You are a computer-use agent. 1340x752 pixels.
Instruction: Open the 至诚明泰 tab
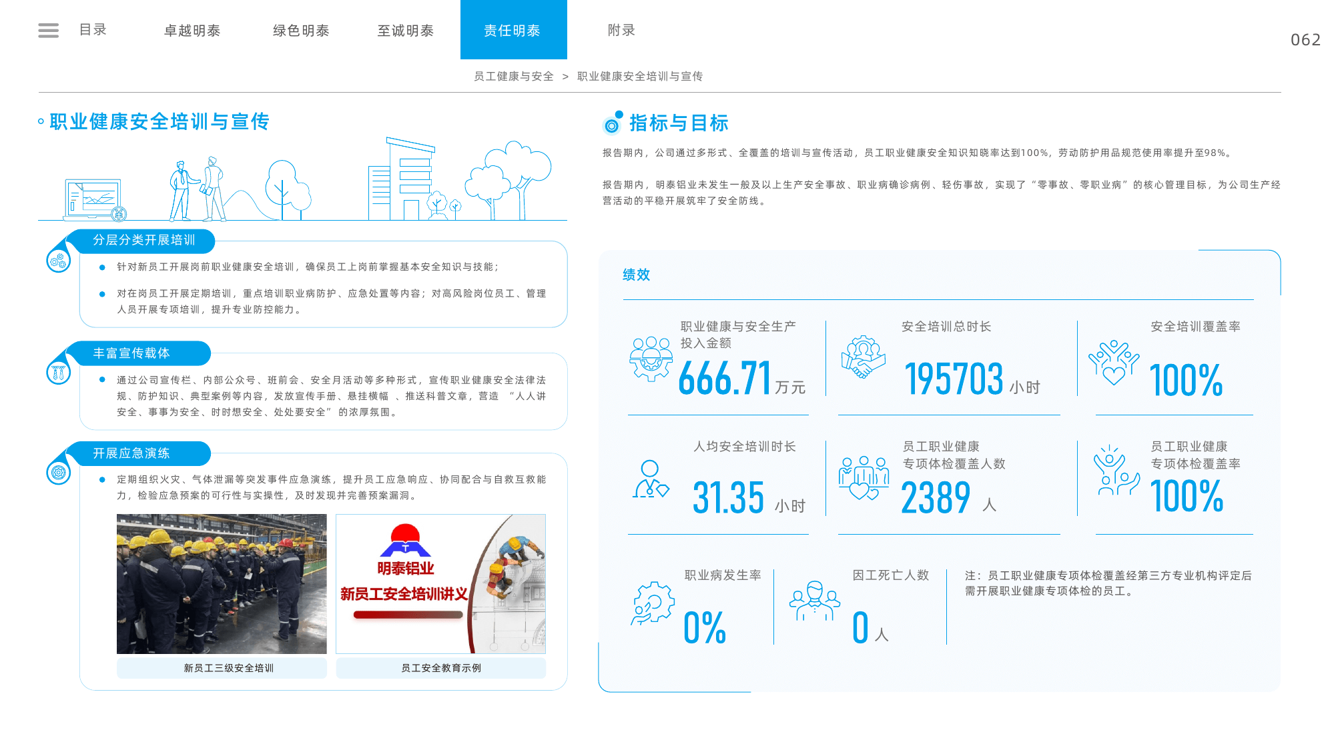406,31
